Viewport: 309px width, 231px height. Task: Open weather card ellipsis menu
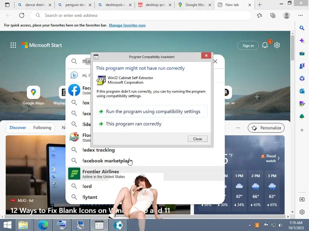click(276, 143)
